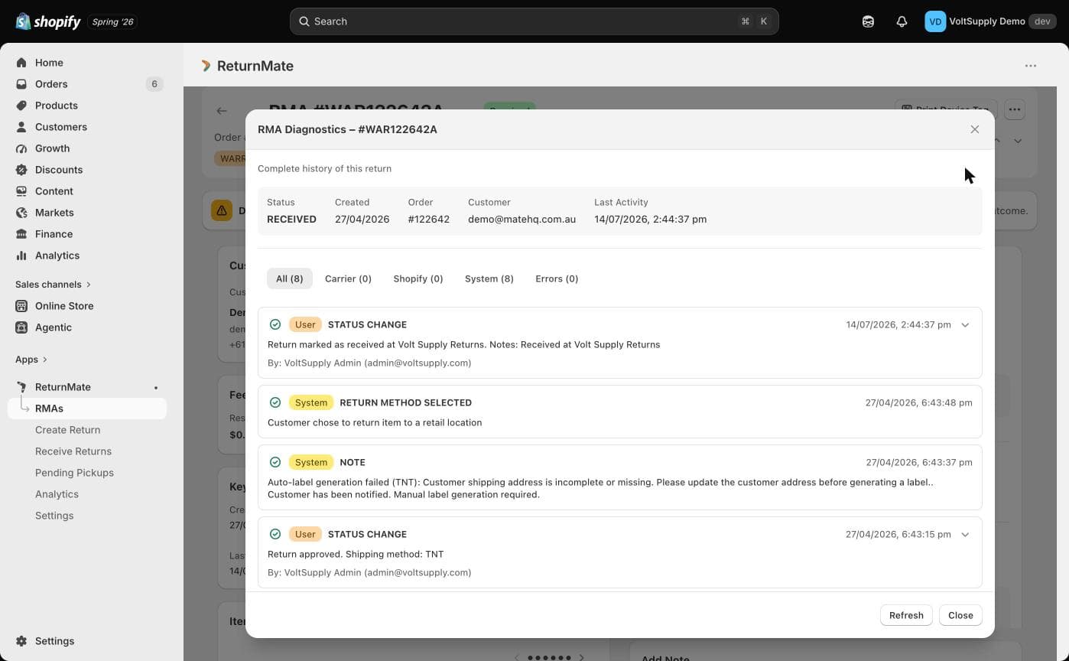Open RMAs in the ReturnMate menu
Viewport: 1069px width, 661px height.
tap(87, 409)
